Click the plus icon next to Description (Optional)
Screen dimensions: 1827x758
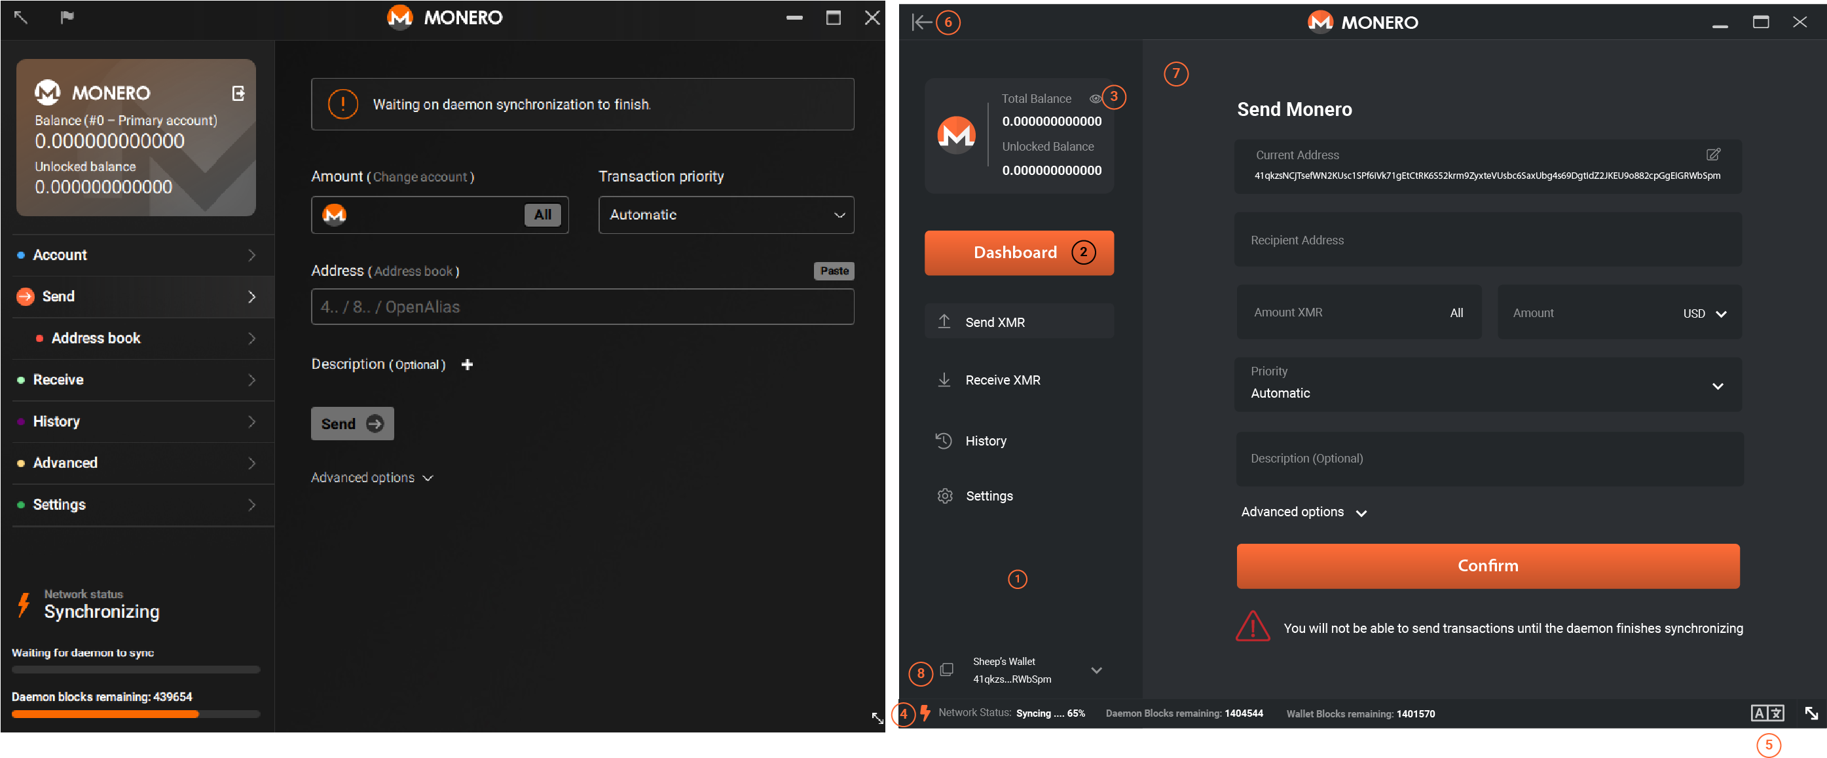point(467,364)
